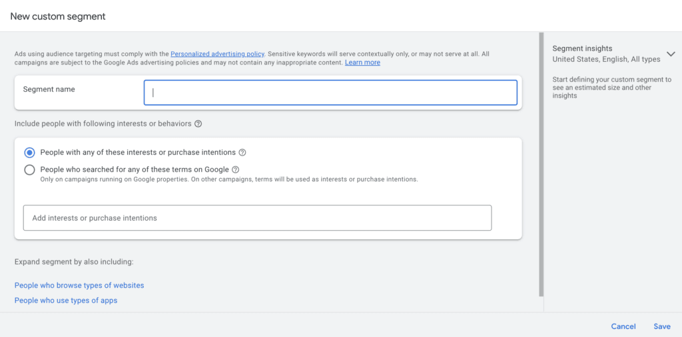Click the Start defining your custom segment text

coord(612,88)
